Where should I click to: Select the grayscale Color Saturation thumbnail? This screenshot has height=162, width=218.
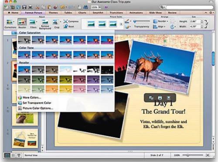click(24, 40)
